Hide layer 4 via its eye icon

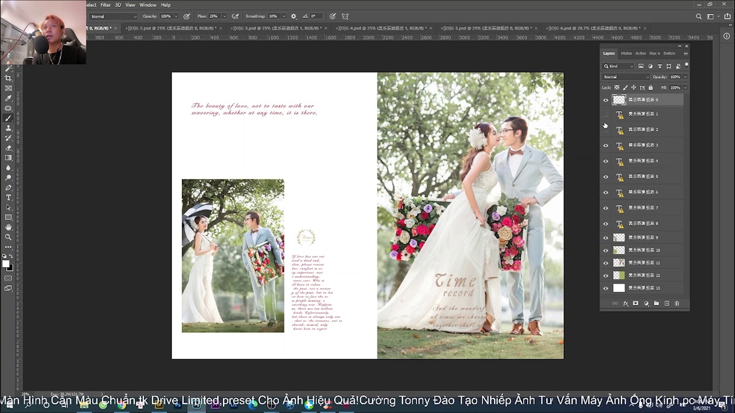(605, 161)
